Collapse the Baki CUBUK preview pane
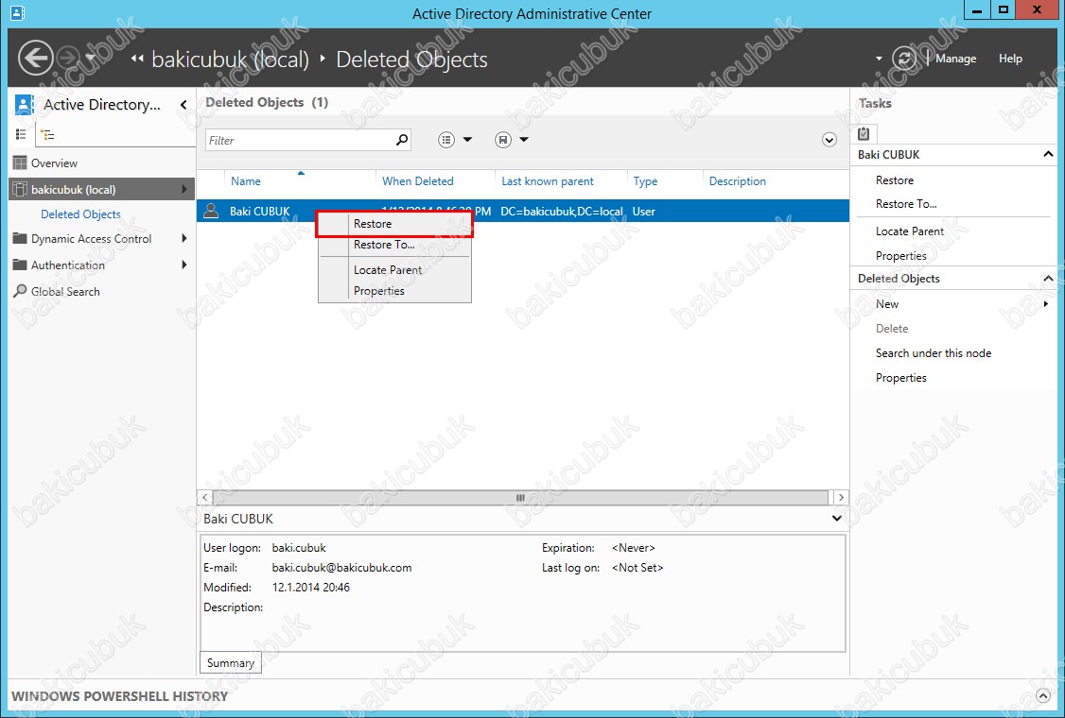The width and height of the screenshot is (1065, 718). 837,519
